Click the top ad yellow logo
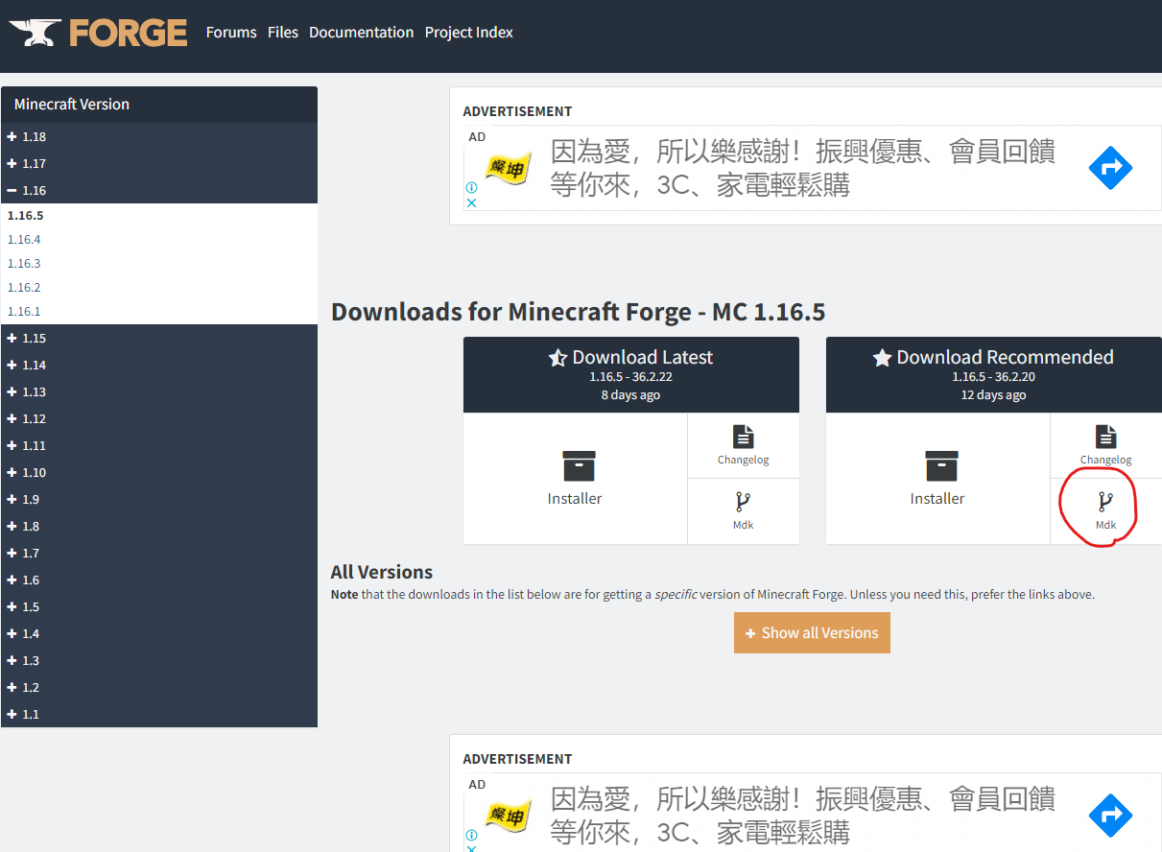Image resolution: width=1162 pixels, height=852 pixels. click(x=509, y=170)
